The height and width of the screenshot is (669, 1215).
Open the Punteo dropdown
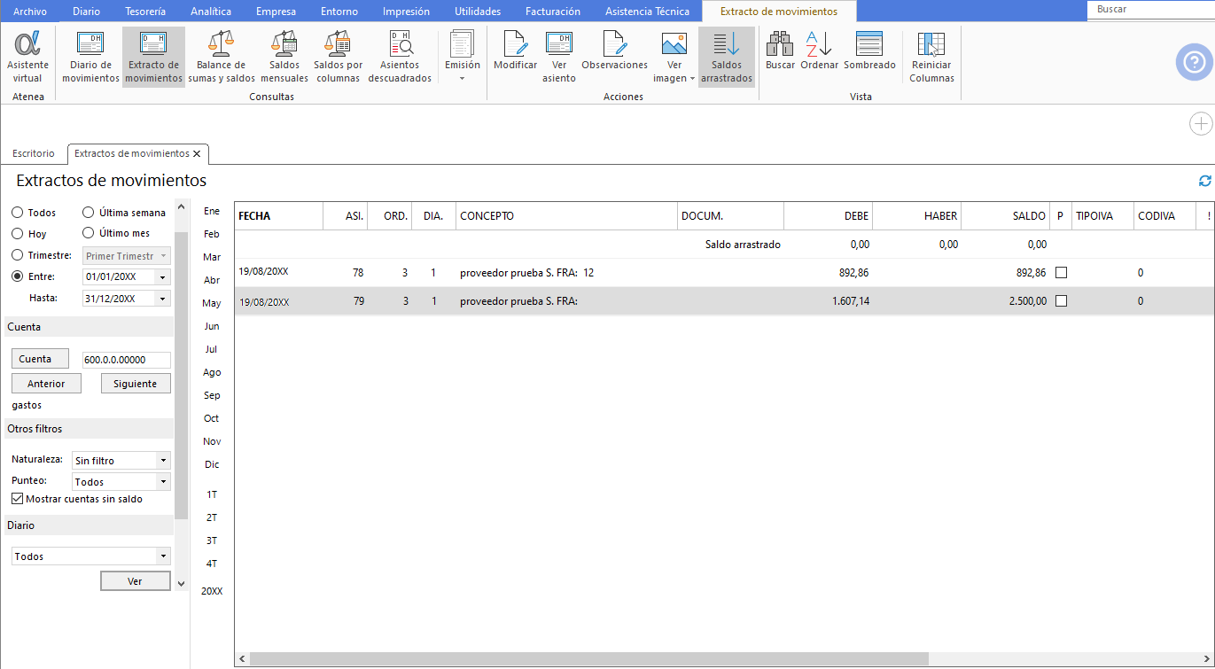pos(162,482)
